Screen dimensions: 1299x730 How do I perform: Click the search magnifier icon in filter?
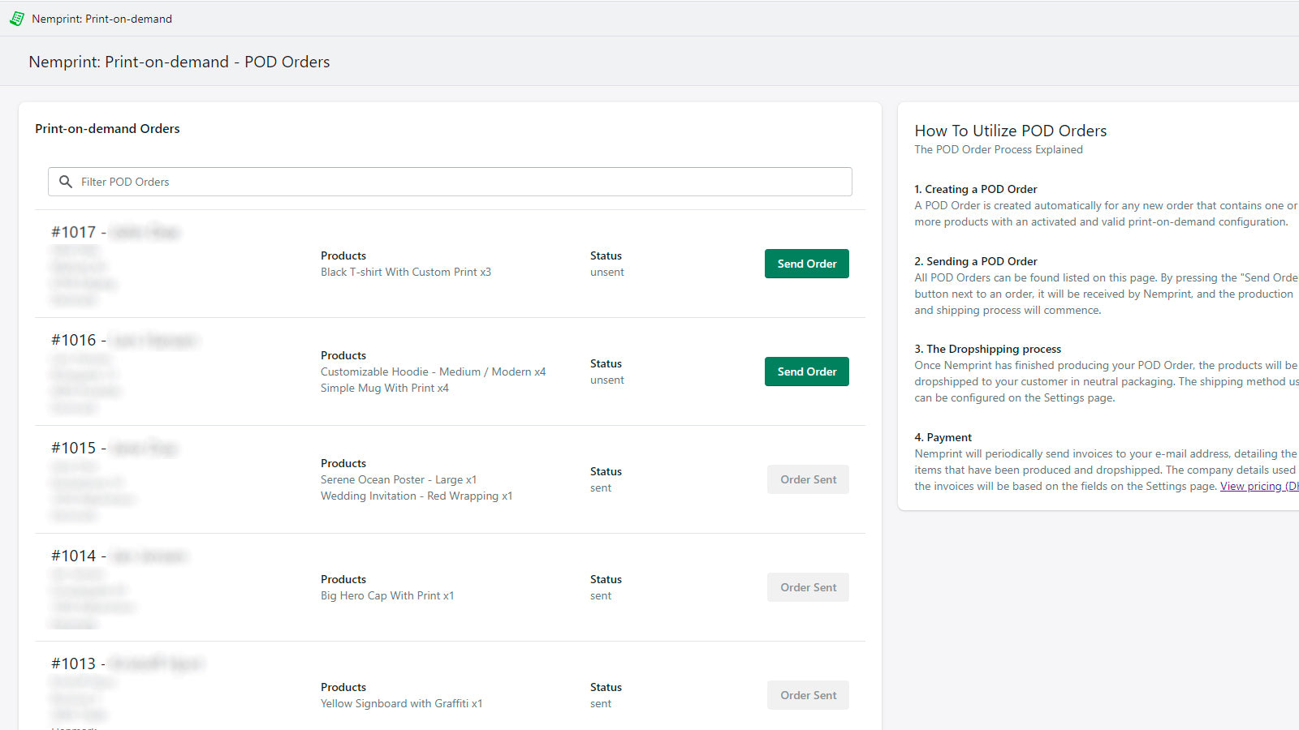click(66, 182)
